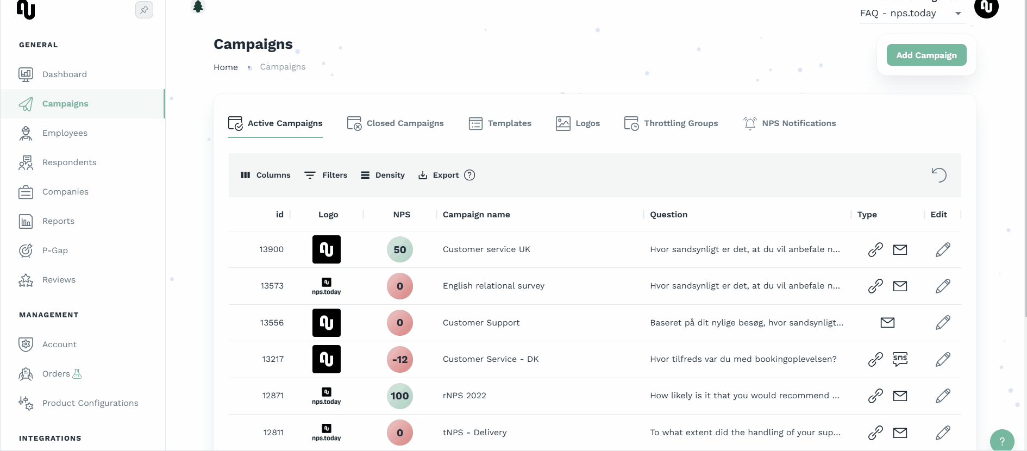The image size is (1027, 451).
Task: Sort by the Campaign name column header
Action: (x=476, y=215)
